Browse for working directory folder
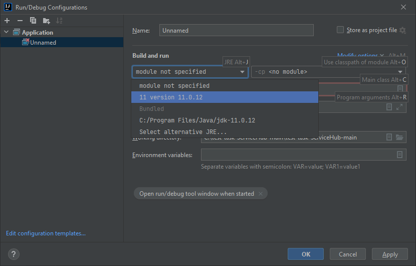Image resolution: width=416 pixels, height=266 pixels. [x=399, y=137]
